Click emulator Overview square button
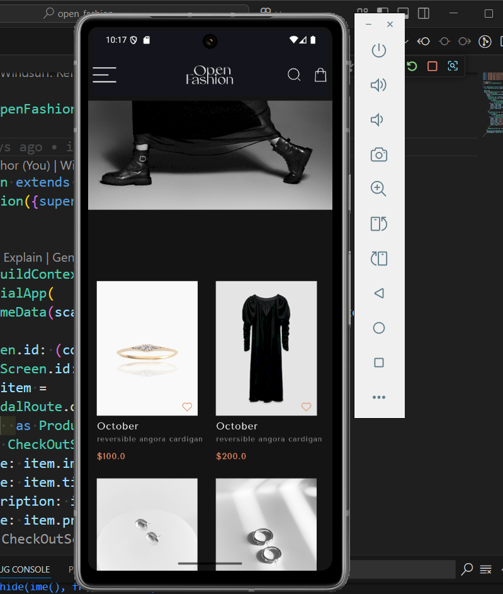The width and height of the screenshot is (503, 594). (x=379, y=363)
